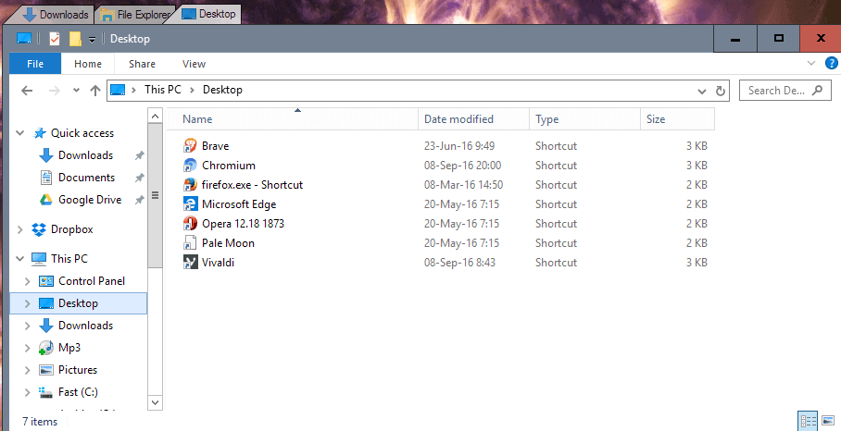Image resolution: width=841 pixels, height=431 pixels.
Task: Go back with the left arrow
Action: (27, 91)
